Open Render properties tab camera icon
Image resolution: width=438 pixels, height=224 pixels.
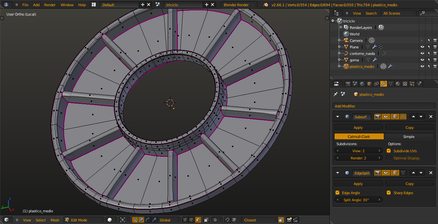(348, 84)
